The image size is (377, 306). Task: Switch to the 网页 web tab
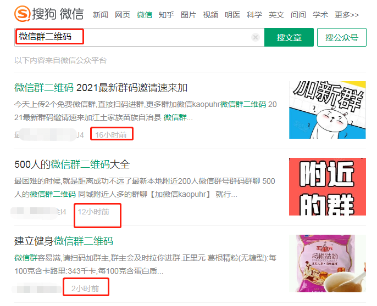[123, 15]
